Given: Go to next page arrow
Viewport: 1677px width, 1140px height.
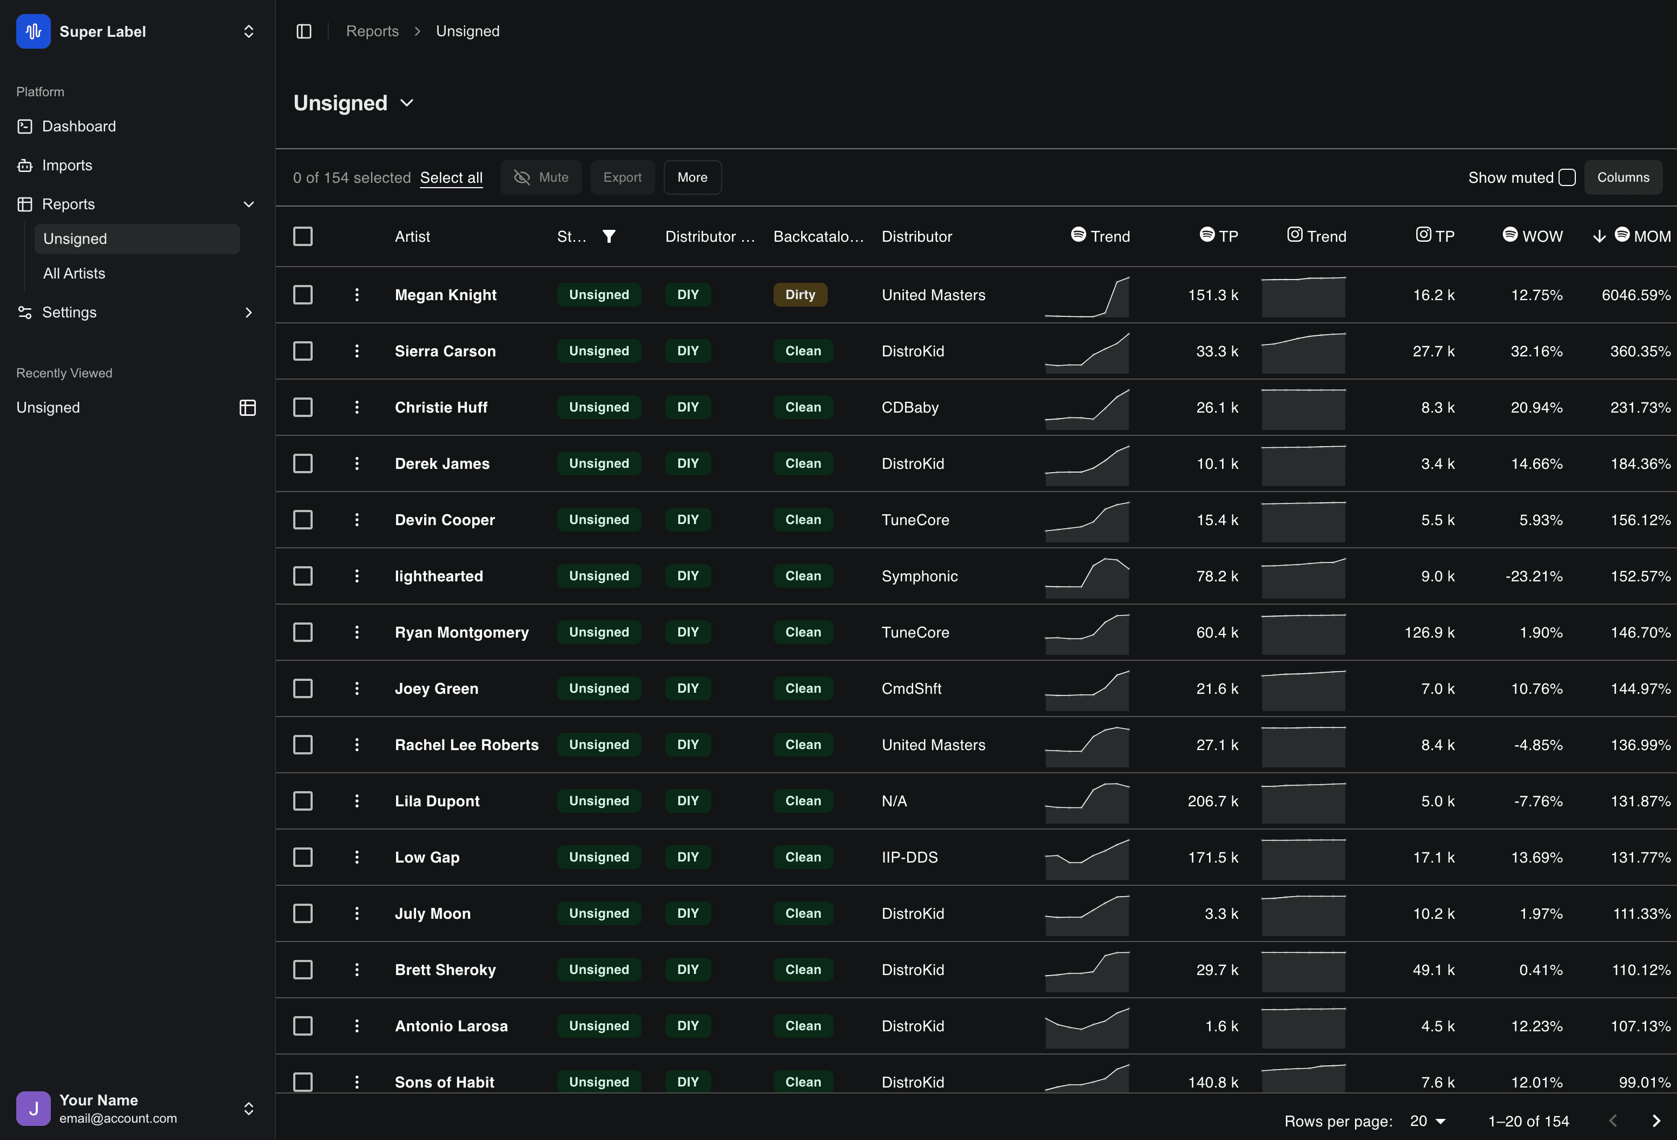Looking at the screenshot, I should click(1655, 1121).
